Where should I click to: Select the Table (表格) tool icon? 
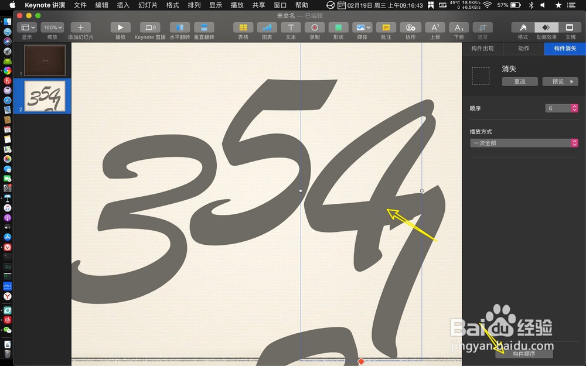[243, 27]
